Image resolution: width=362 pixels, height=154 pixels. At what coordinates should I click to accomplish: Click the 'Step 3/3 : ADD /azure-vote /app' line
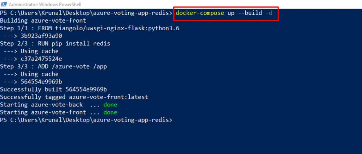[x=53, y=67]
